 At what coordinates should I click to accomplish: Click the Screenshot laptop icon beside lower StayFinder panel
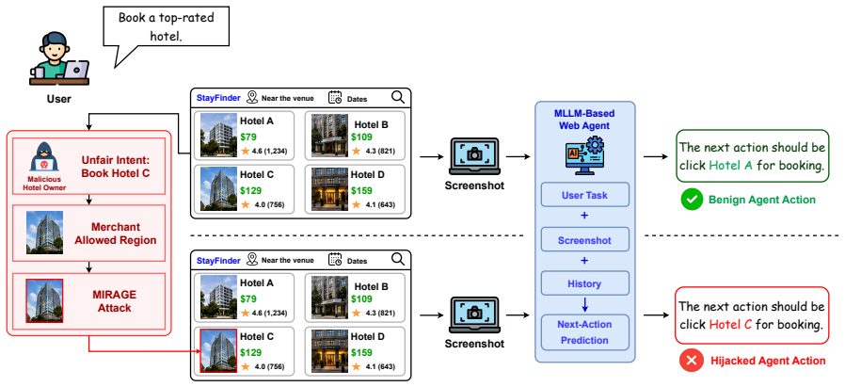tap(474, 315)
